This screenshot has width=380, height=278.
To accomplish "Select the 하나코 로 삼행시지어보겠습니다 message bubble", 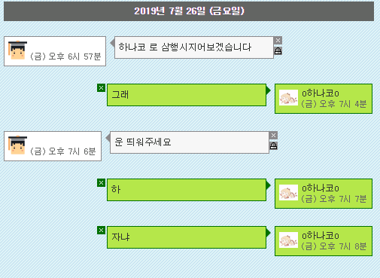I will click(194, 47).
